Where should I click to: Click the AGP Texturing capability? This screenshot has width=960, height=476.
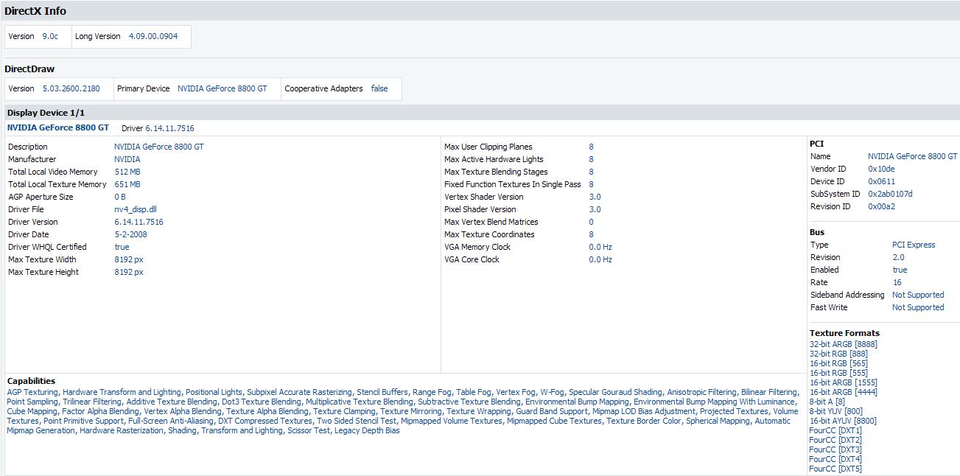pyautogui.click(x=32, y=392)
